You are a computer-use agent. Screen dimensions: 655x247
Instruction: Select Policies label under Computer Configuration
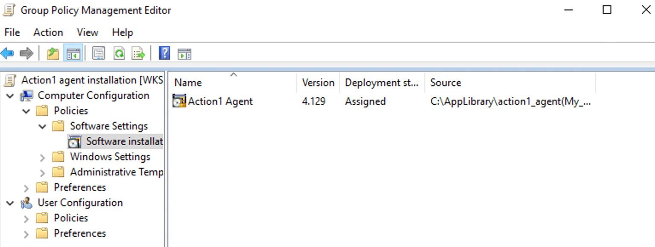point(71,111)
